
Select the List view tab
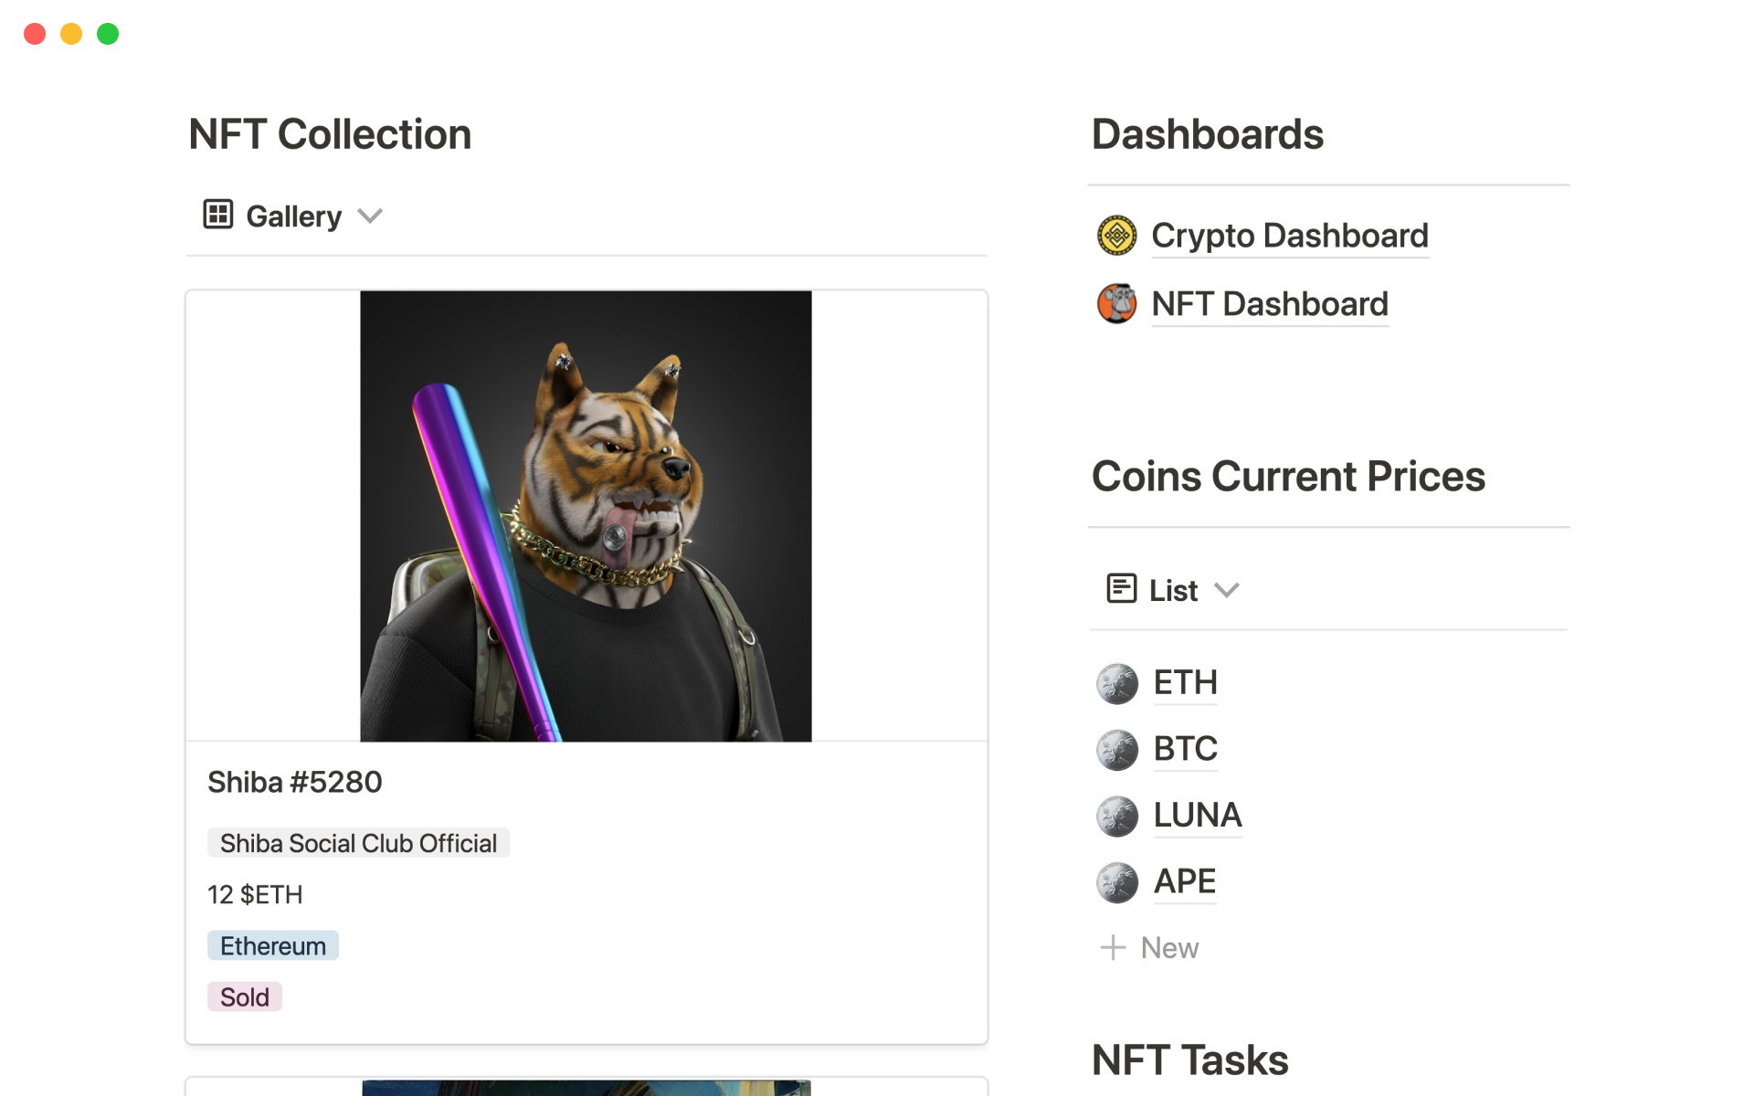[1173, 590]
